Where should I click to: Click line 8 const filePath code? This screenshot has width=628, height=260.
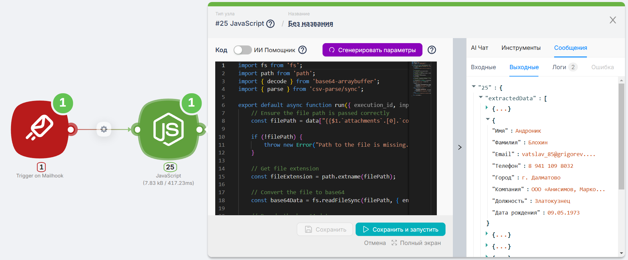pos(330,121)
